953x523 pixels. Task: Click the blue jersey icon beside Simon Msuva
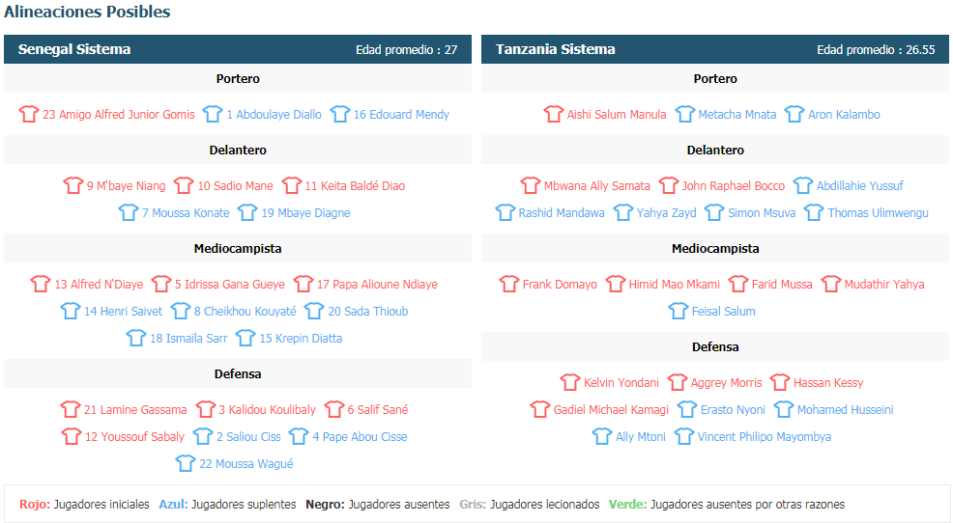click(x=714, y=212)
